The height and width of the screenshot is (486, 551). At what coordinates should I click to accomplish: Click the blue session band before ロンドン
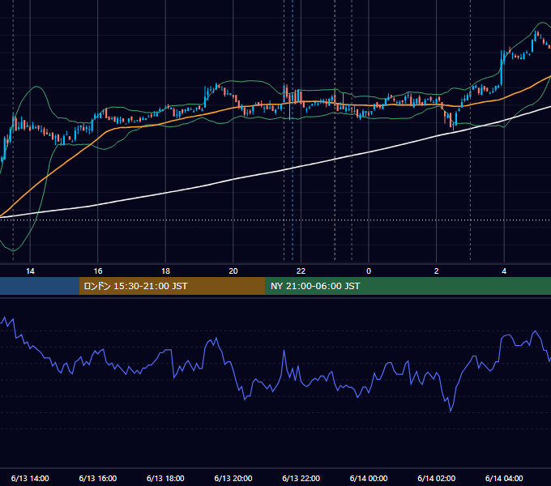[x=40, y=286]
